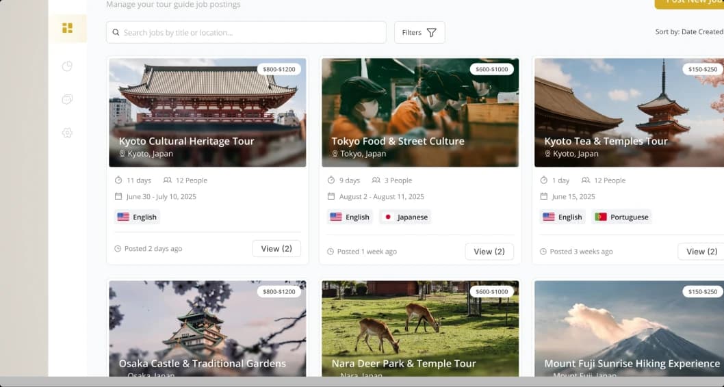
Task: Click the $800-$1200 badge on Osaka Castle card
Action: click(x=279, y=291)
